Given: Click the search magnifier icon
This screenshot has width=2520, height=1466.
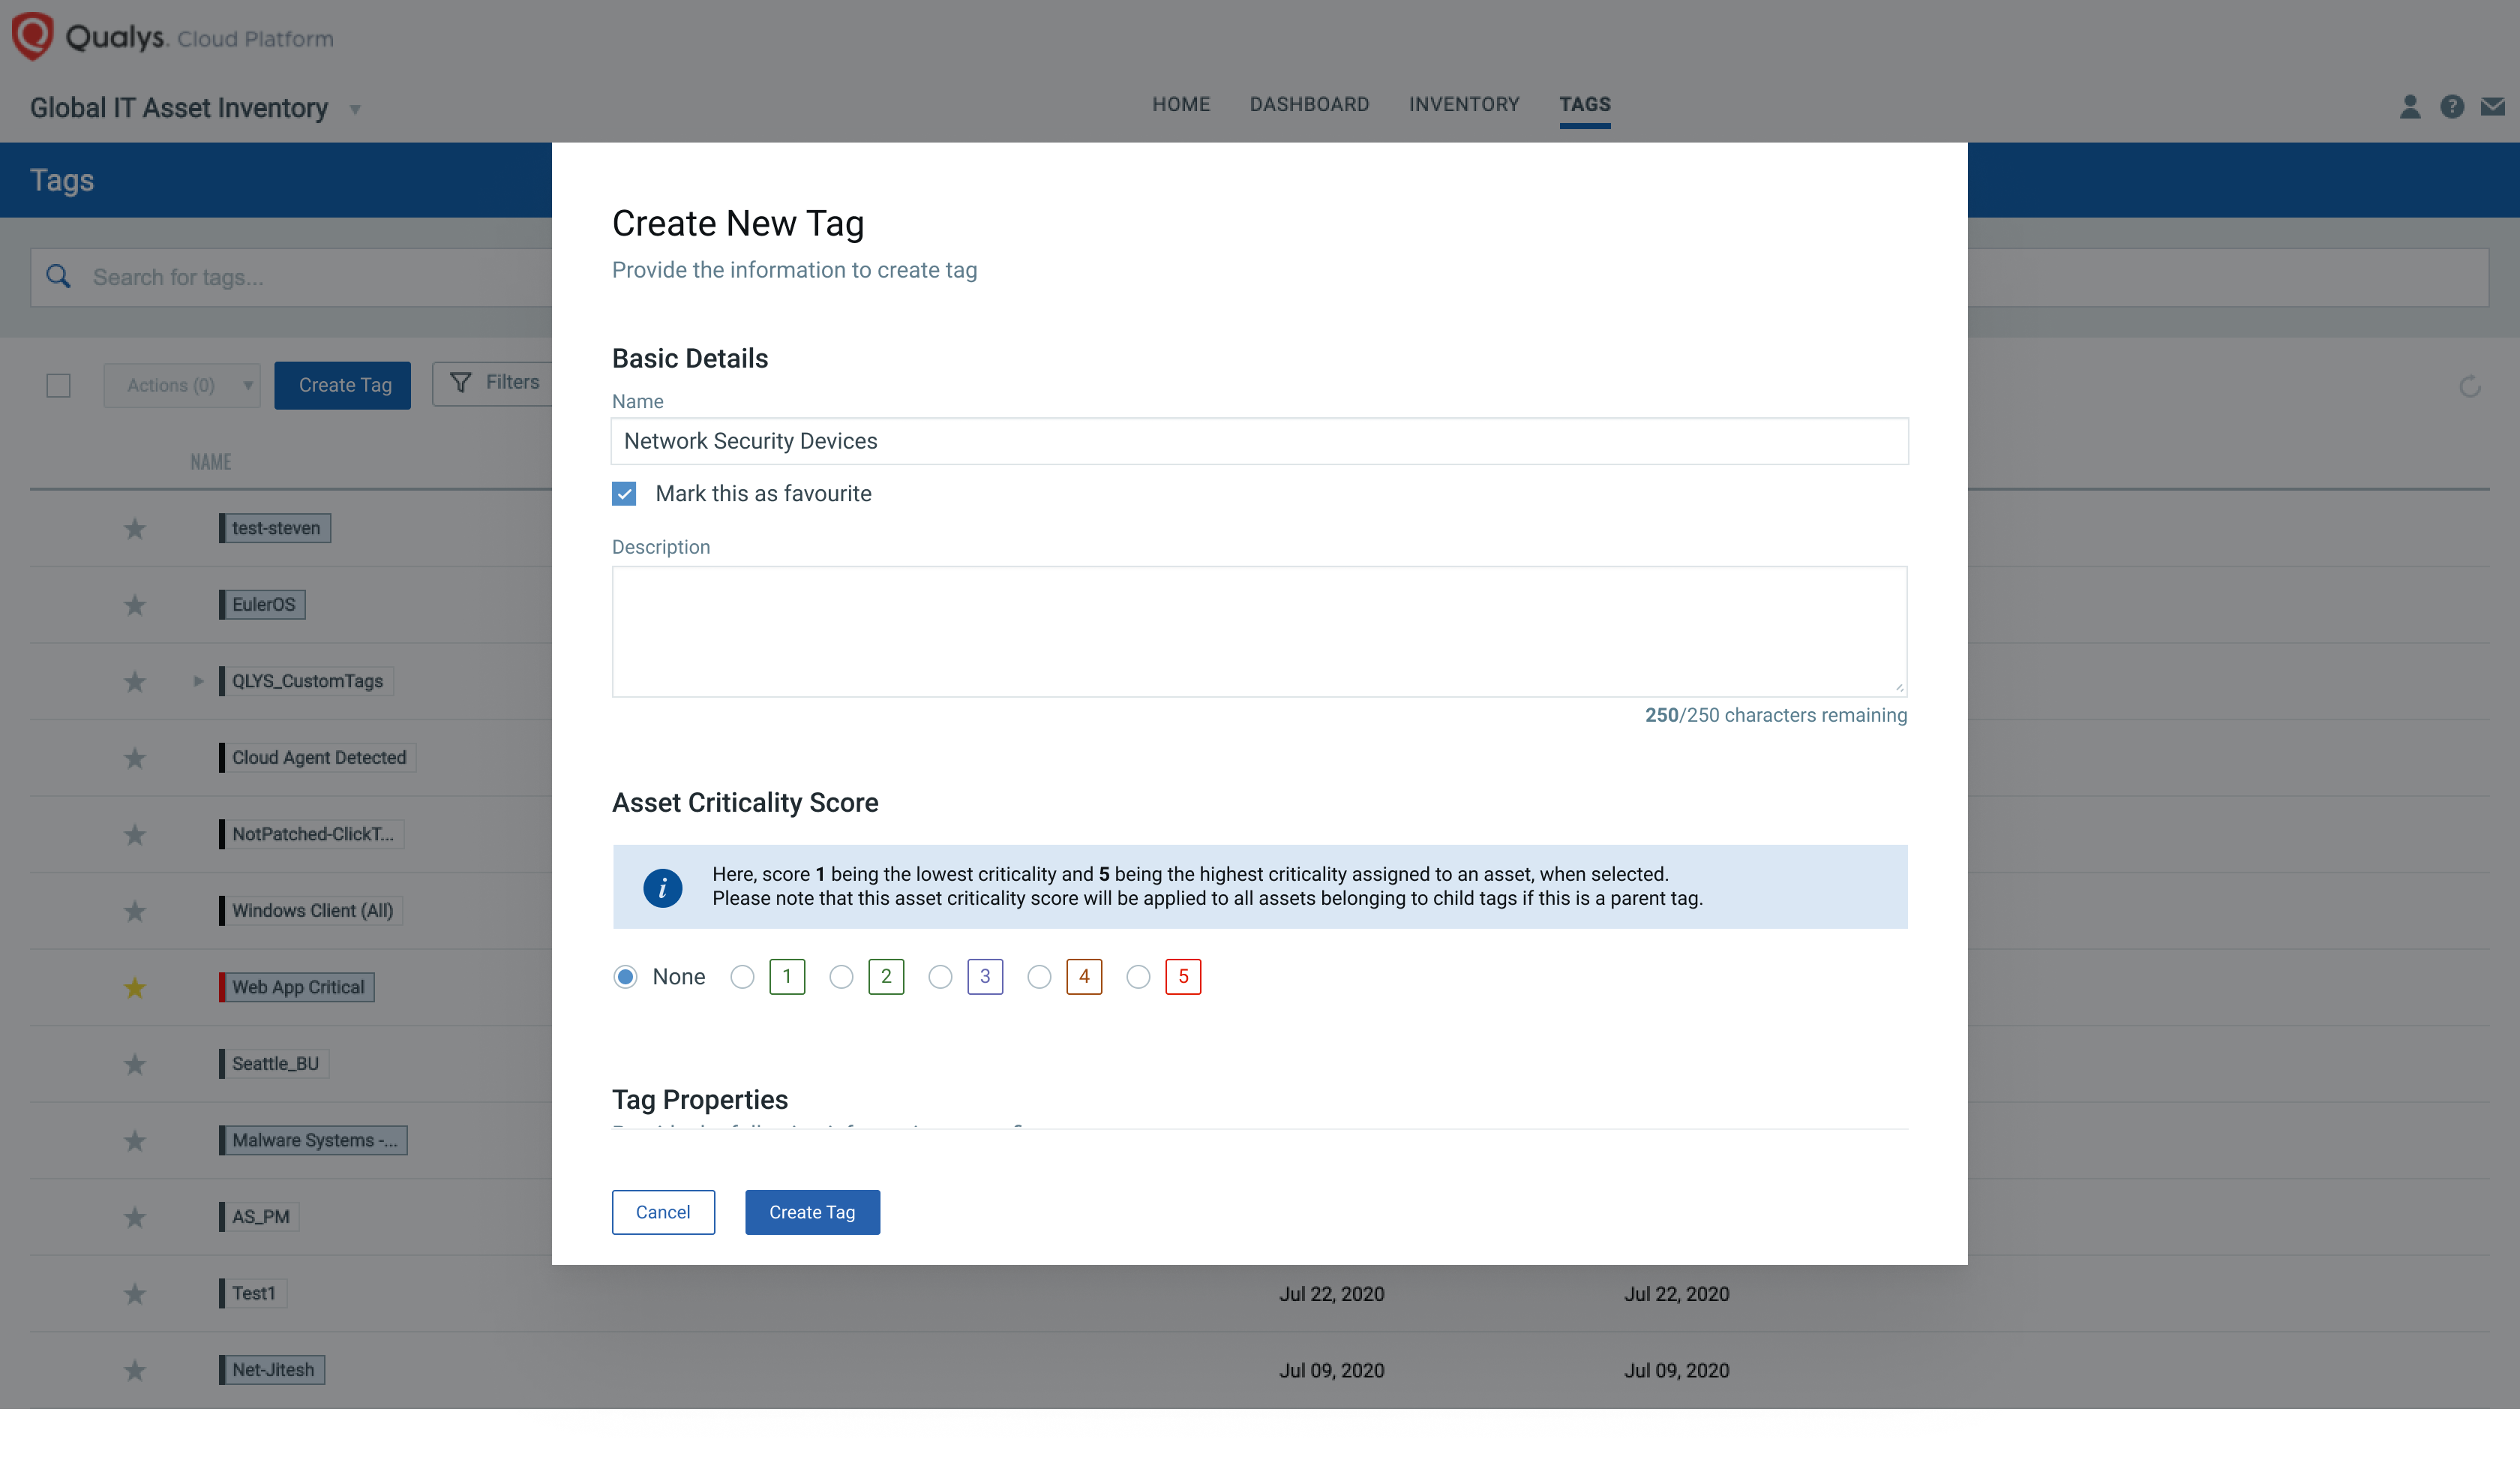Looking at the screenshot, I should click(59, 276).
